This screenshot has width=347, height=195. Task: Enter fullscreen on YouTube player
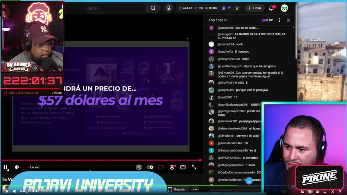[194, 167]
